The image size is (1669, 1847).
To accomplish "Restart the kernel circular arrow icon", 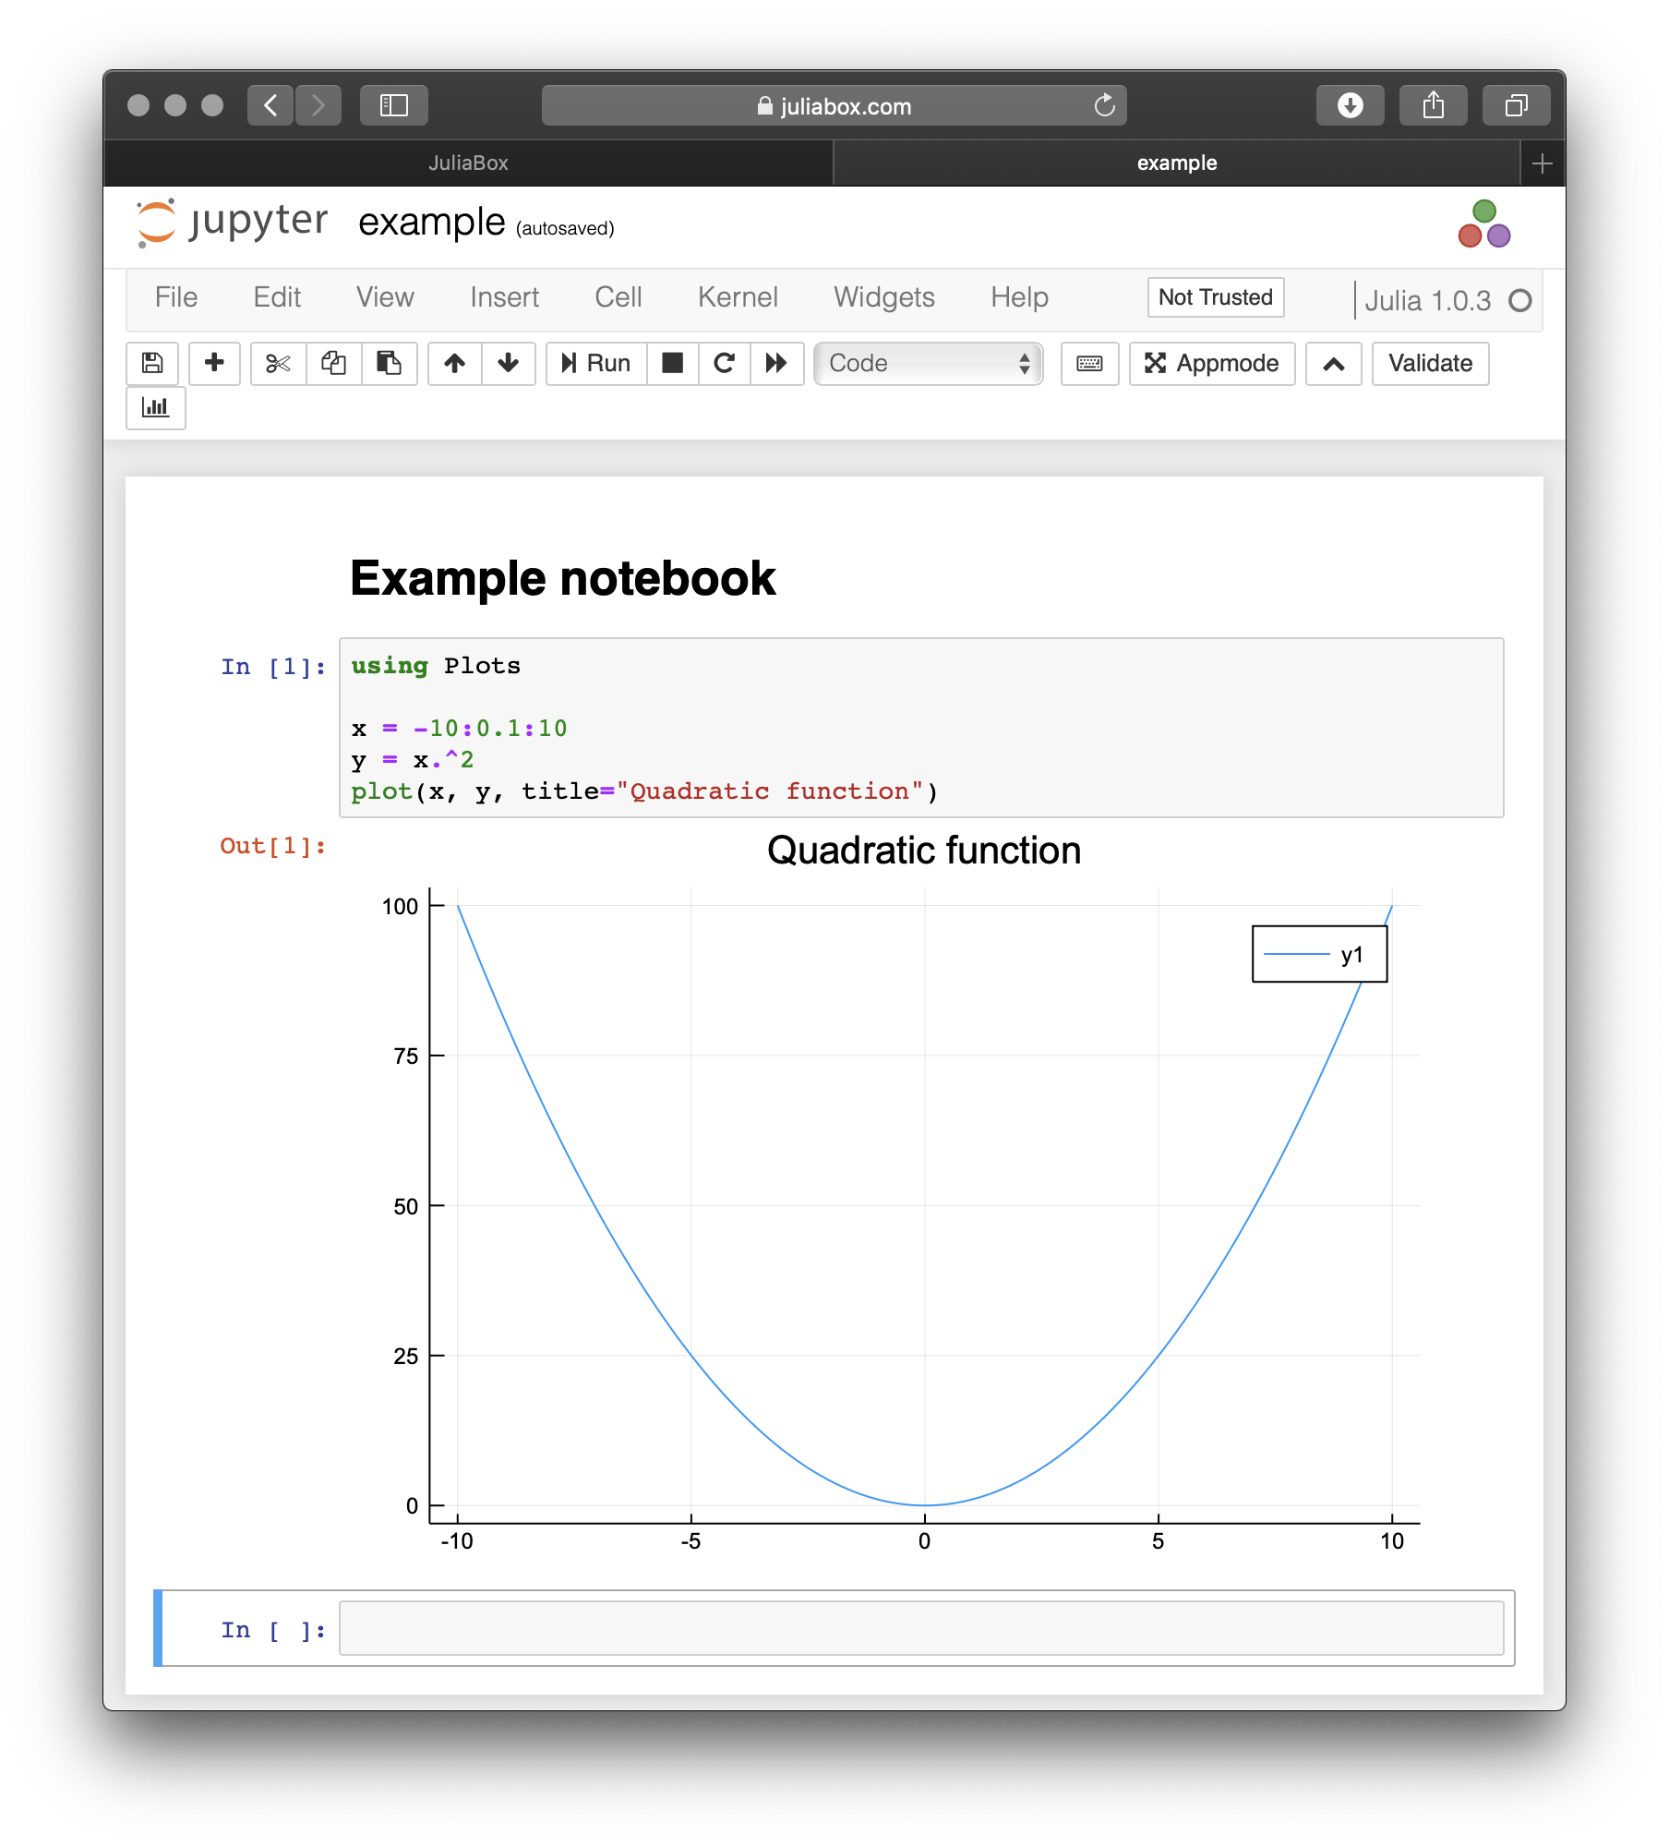I will [x=725, y=363].
